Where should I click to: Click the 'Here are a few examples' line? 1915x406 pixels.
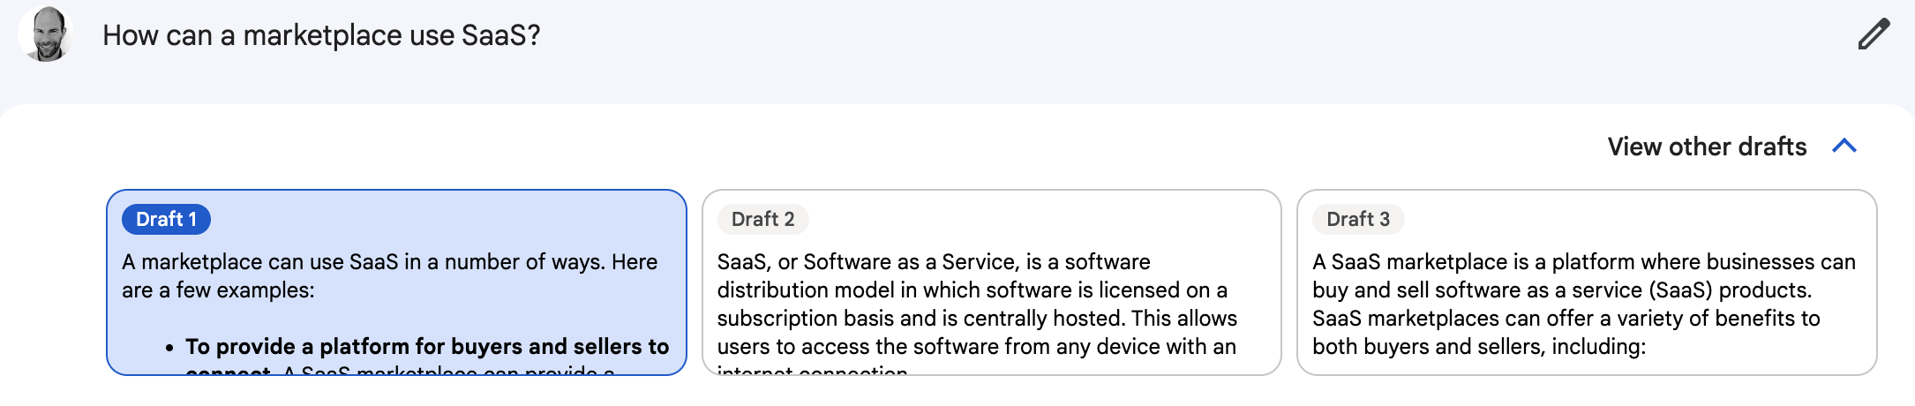tap(218, 290)
